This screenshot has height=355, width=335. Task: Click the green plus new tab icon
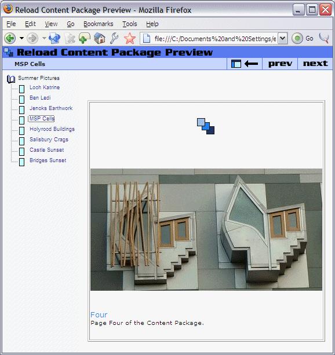click(x=84, y=38)
